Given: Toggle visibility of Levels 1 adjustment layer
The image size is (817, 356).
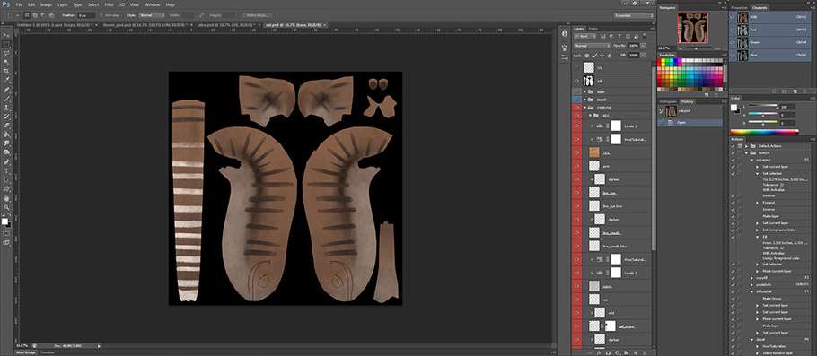Looking at the screenshot, I should click(x=576, y=273).
